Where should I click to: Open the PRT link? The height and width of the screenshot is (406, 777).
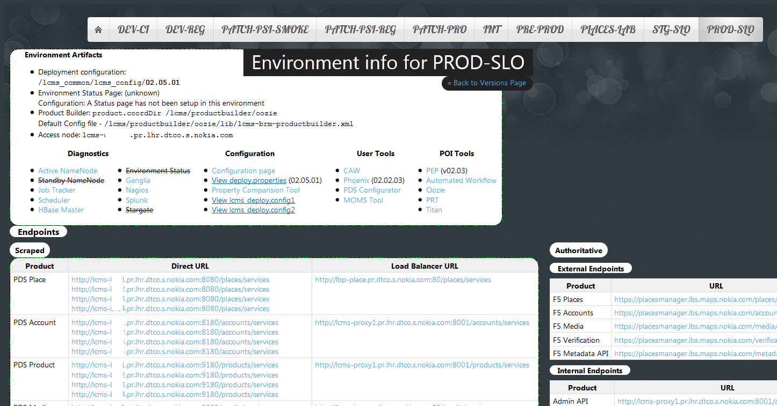(432, 200)
